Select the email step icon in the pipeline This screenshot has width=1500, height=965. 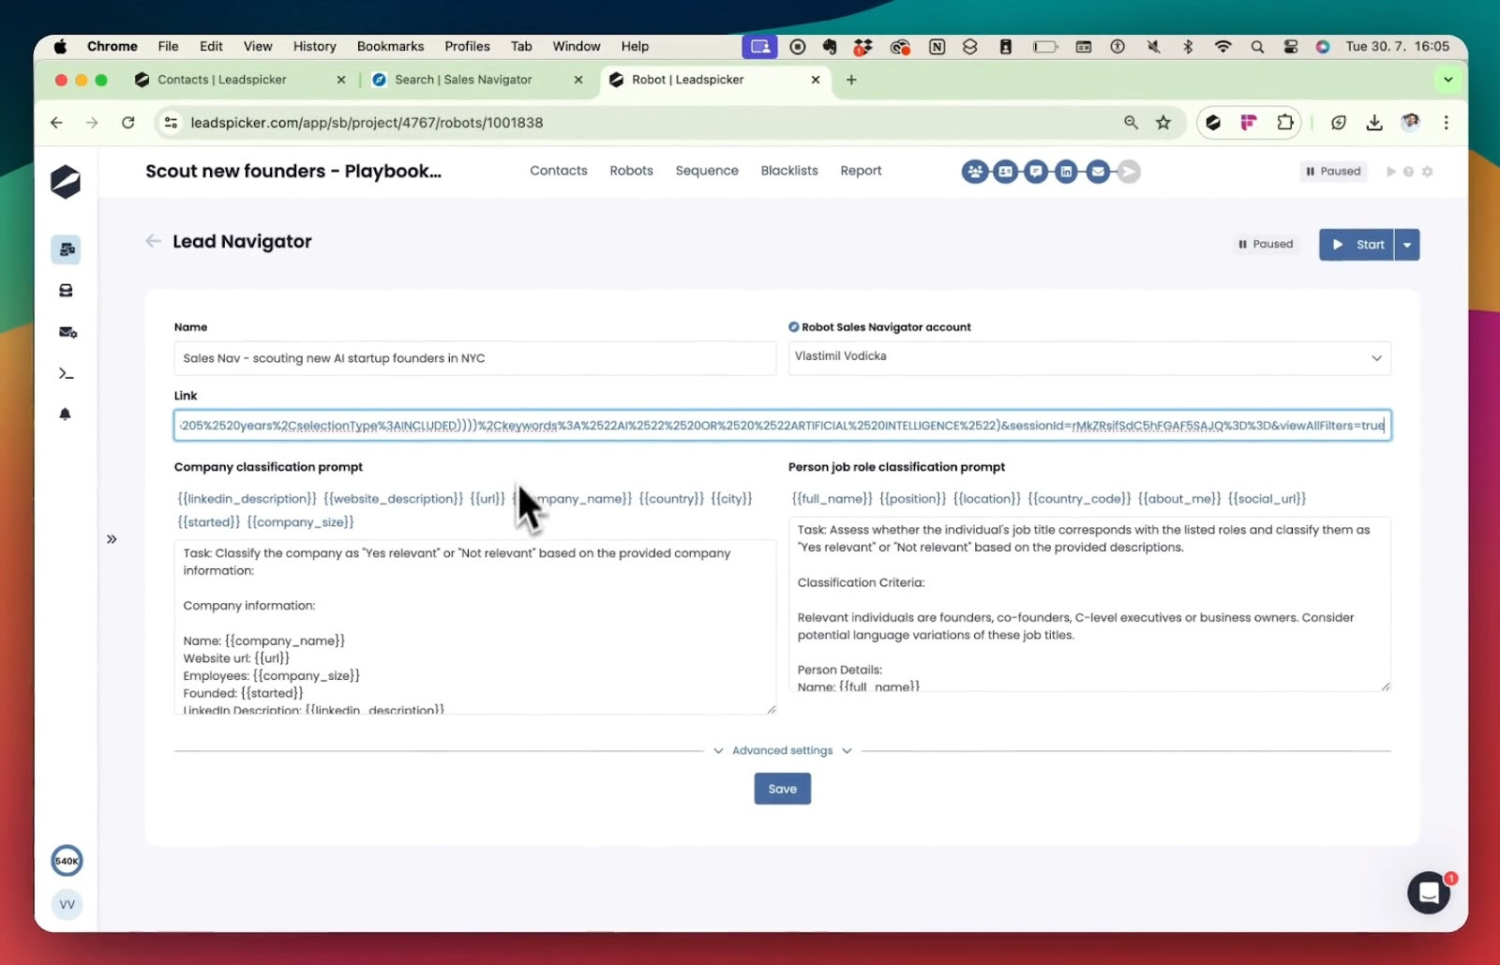(1097, 171)
